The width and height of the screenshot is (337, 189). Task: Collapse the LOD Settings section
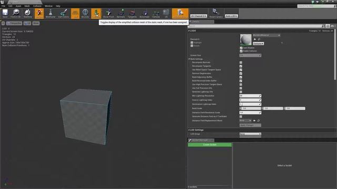coord(189,130)
